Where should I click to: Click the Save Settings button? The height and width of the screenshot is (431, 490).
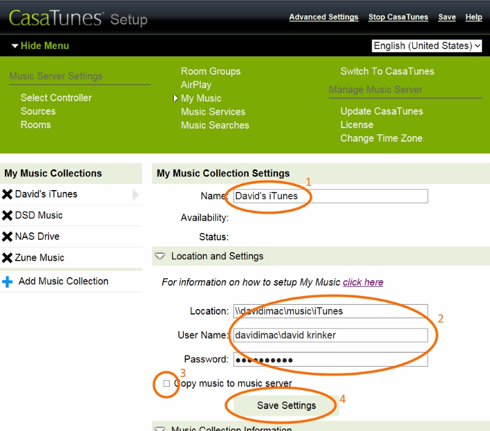[286, 405]
